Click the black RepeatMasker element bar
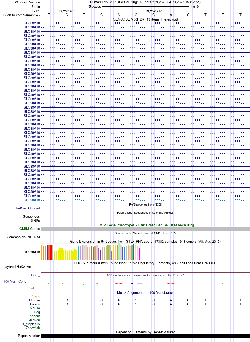 (x=145, y=336)
